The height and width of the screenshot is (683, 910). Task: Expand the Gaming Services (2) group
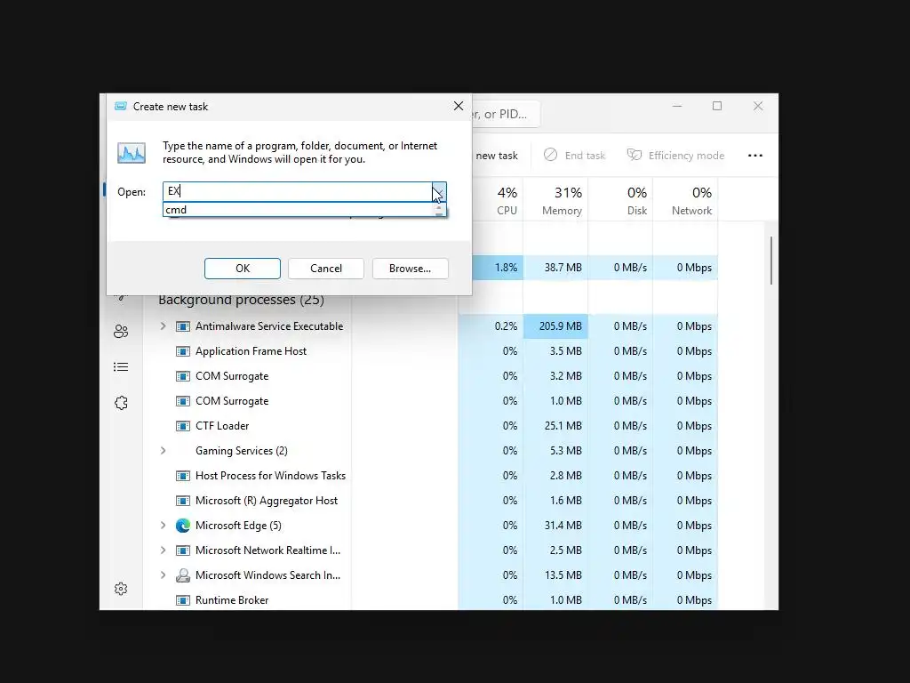(164, 451)
